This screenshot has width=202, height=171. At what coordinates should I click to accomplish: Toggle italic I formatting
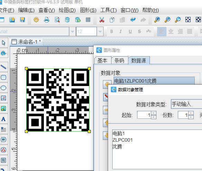[x=121, y=31]
